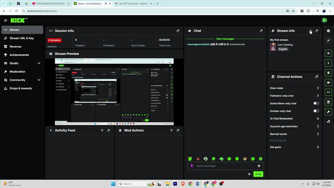Reload the page in browser toolbar

coord(16,11)
